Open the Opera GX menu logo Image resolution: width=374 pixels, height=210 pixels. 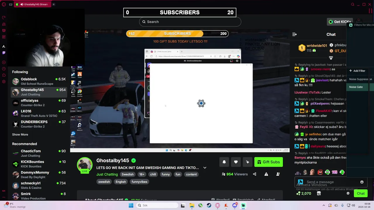click(x=4, y=4)
